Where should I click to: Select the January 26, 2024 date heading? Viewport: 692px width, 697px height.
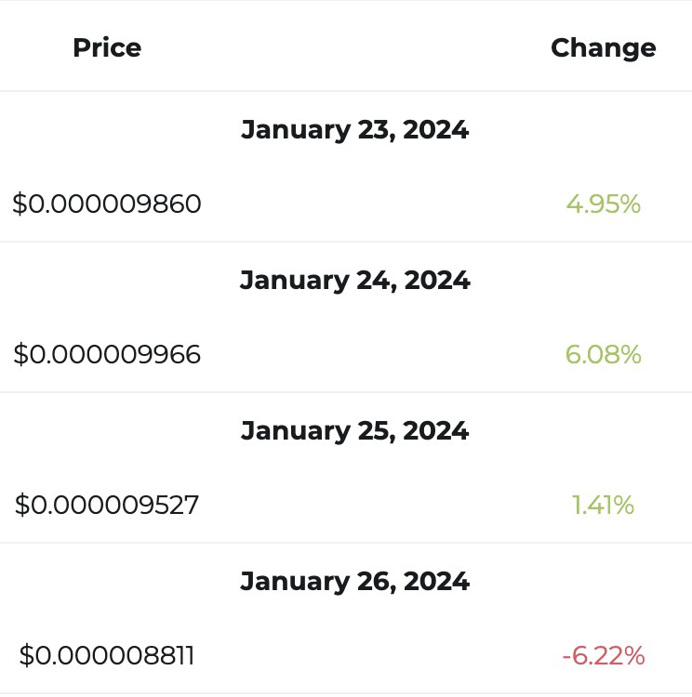pos(354,582)
